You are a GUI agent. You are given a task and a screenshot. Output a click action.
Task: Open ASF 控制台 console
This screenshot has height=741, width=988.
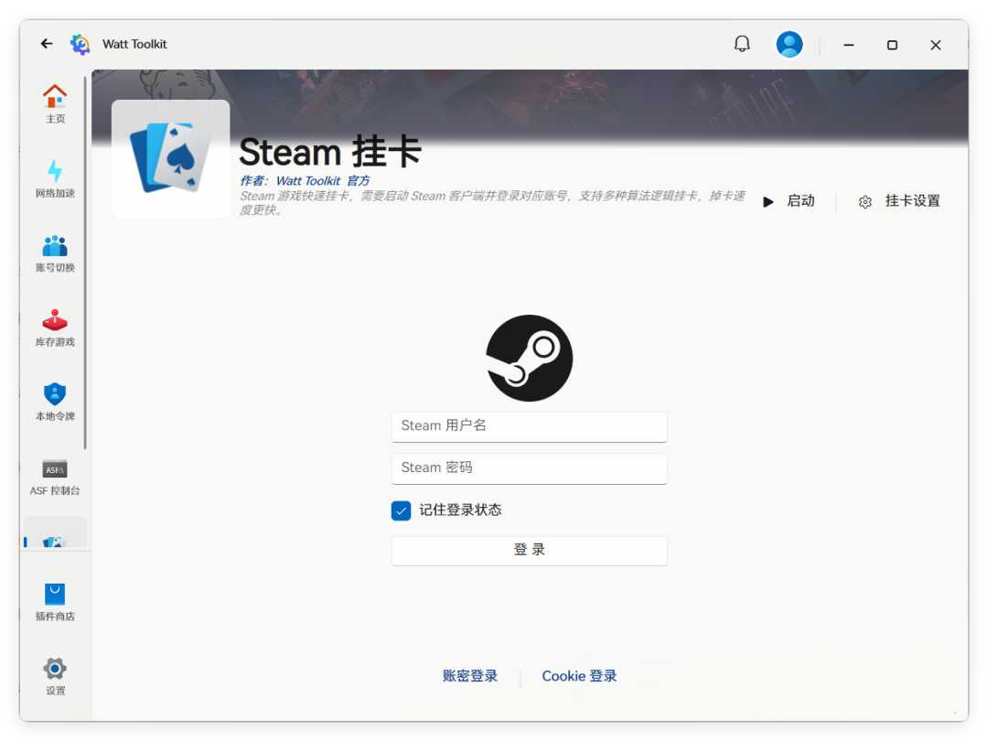tap(55, 477)
